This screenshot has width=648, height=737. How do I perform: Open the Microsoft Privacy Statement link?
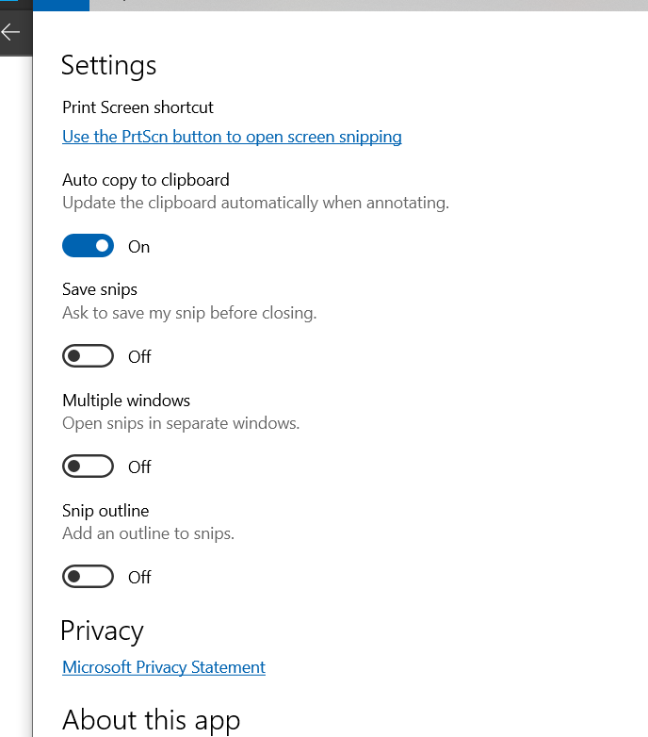click(164, 667)
